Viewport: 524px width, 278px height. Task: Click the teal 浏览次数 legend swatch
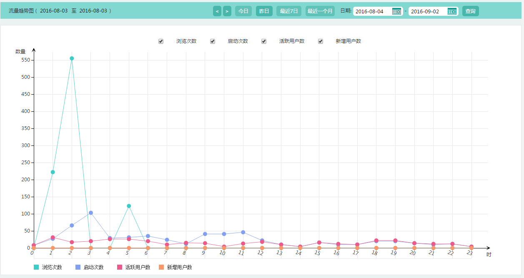pos(36,267)
